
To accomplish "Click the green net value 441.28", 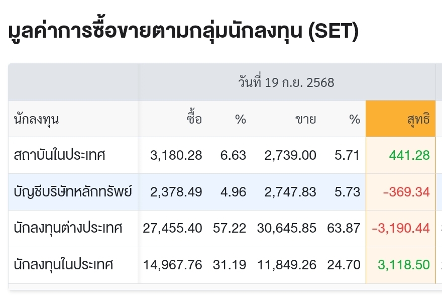I will (x=409, y=155).
